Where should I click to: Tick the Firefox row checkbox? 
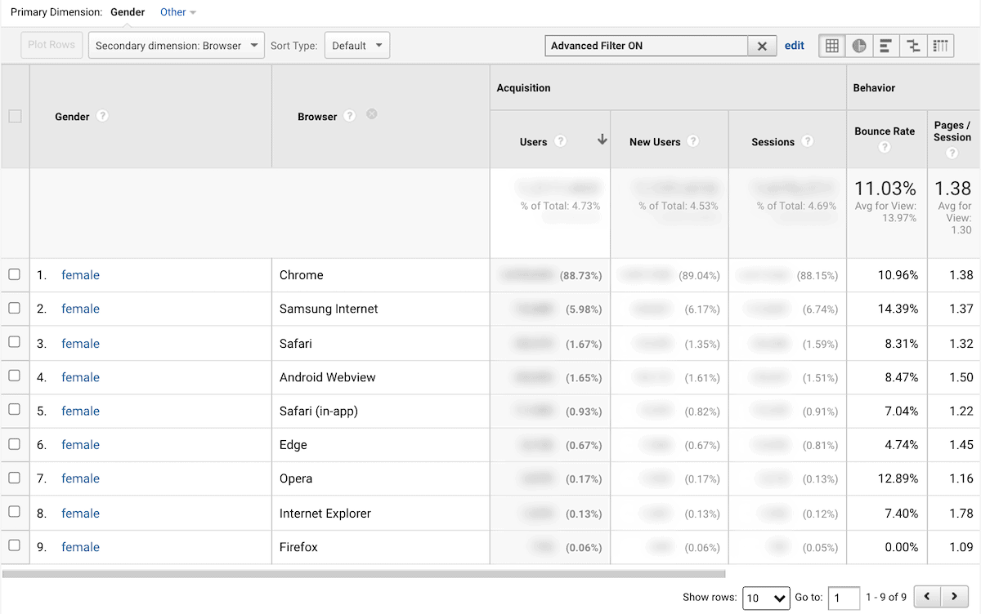[15, 545]
